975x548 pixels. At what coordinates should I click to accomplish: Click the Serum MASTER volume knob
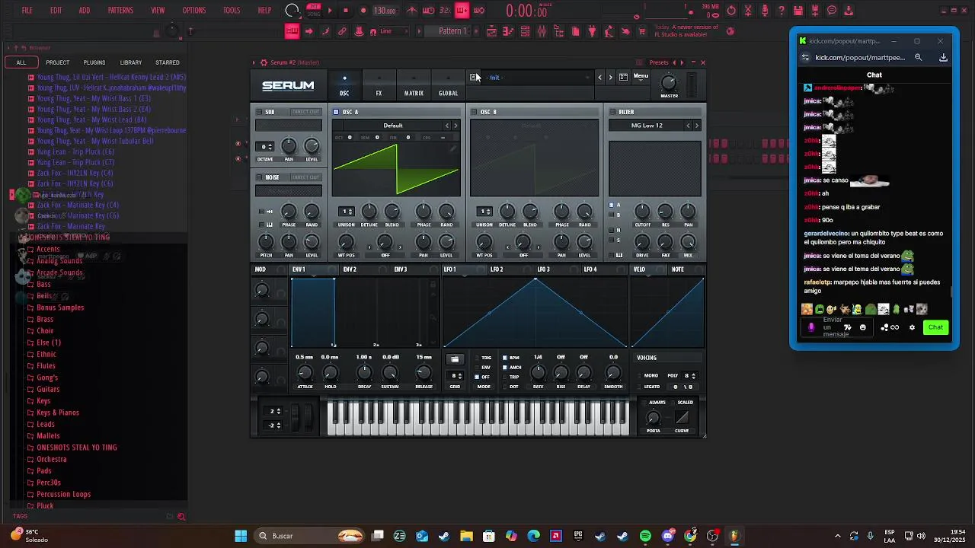pos(669,82)
